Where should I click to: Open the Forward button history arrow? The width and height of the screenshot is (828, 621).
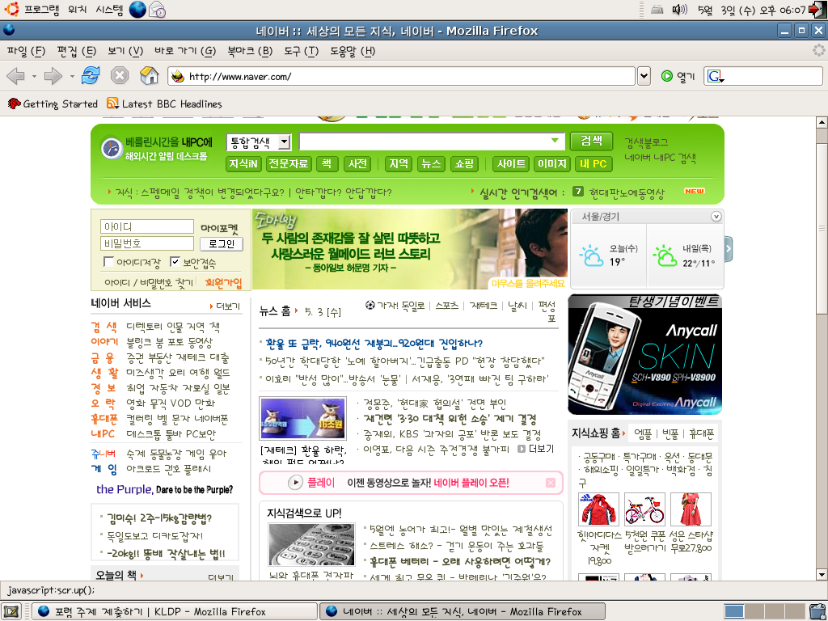pos(72,77)
